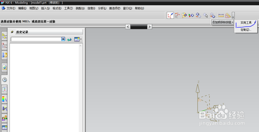This screenshot has width=259, height=132.
Task: Open the 工具(T) menu
Action: click(x=68, y=8)
